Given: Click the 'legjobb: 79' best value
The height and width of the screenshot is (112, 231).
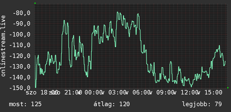Looking at the screenshot, I should pos(202,104).
